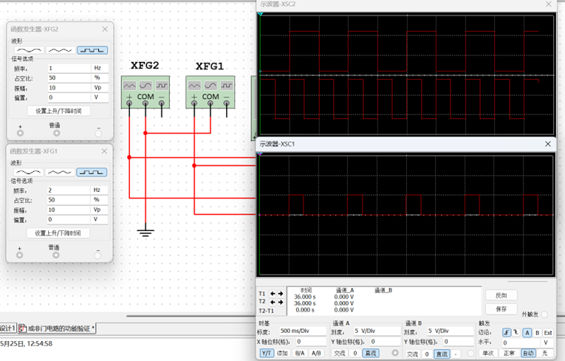The height and width of the screenshot is (361, 565).
Task: Move T2 cursor left in XSC1
Action: 273,302
